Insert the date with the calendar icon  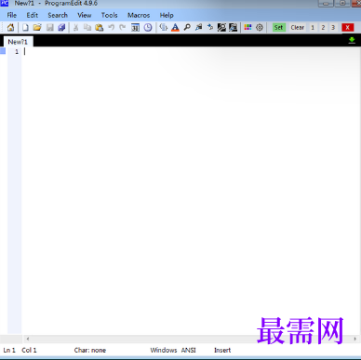(x=135, y=28)
